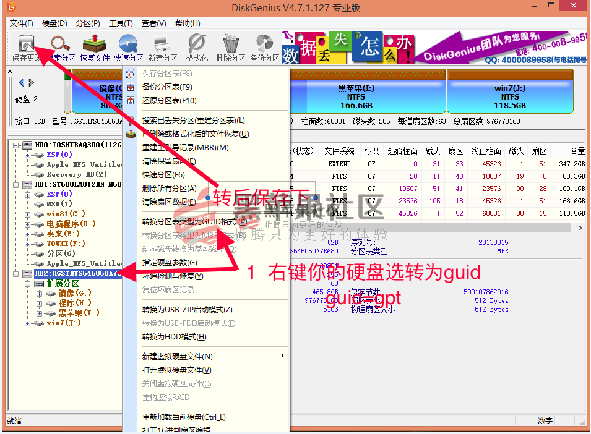Click the Delete Partition (删除分区) trash icon
The width and height of the screenshot is (591, 434).
coord(231,44)
